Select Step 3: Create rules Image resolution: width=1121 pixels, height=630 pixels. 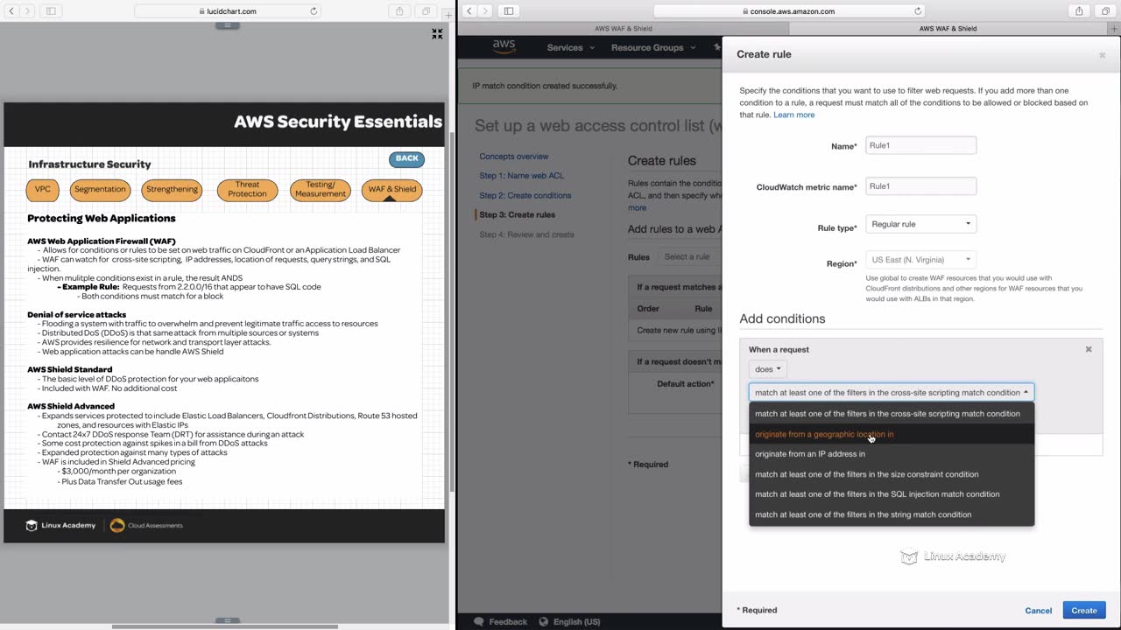click(517, 214)
